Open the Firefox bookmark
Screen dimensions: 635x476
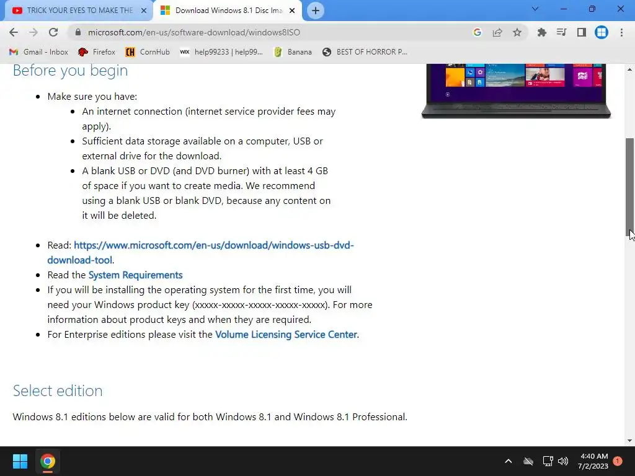point(97,52)
